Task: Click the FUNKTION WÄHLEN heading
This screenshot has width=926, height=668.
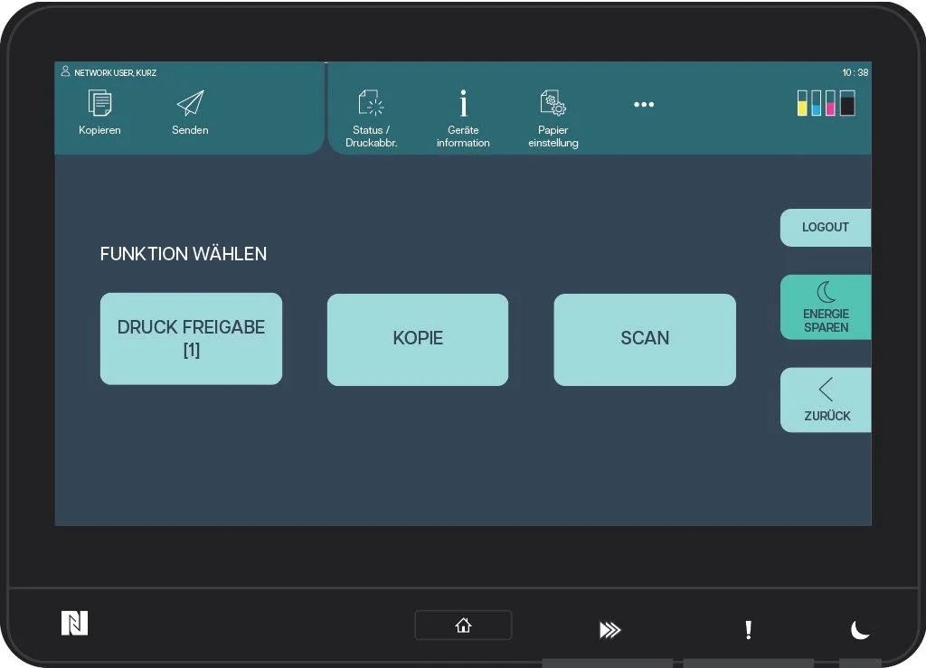Action: tap(183, 254)
